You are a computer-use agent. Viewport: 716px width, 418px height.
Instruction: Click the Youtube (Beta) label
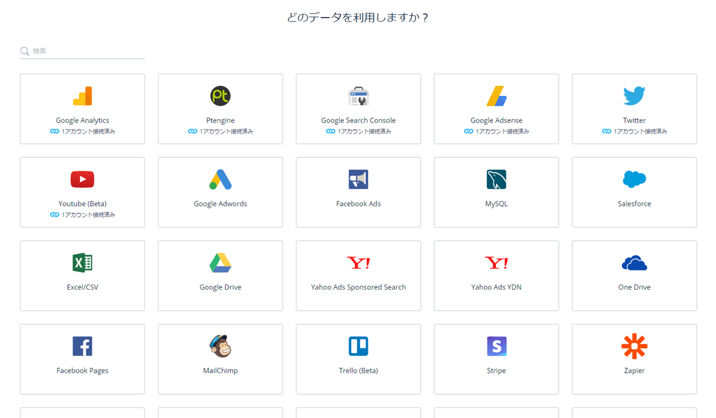click(x=82, y=204)
